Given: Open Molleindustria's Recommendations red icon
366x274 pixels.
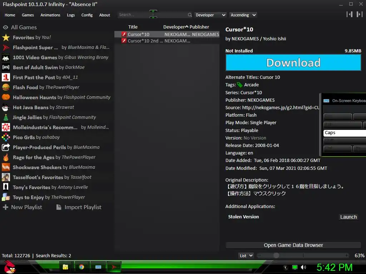Looking at the screenshot, I should 6,127.
